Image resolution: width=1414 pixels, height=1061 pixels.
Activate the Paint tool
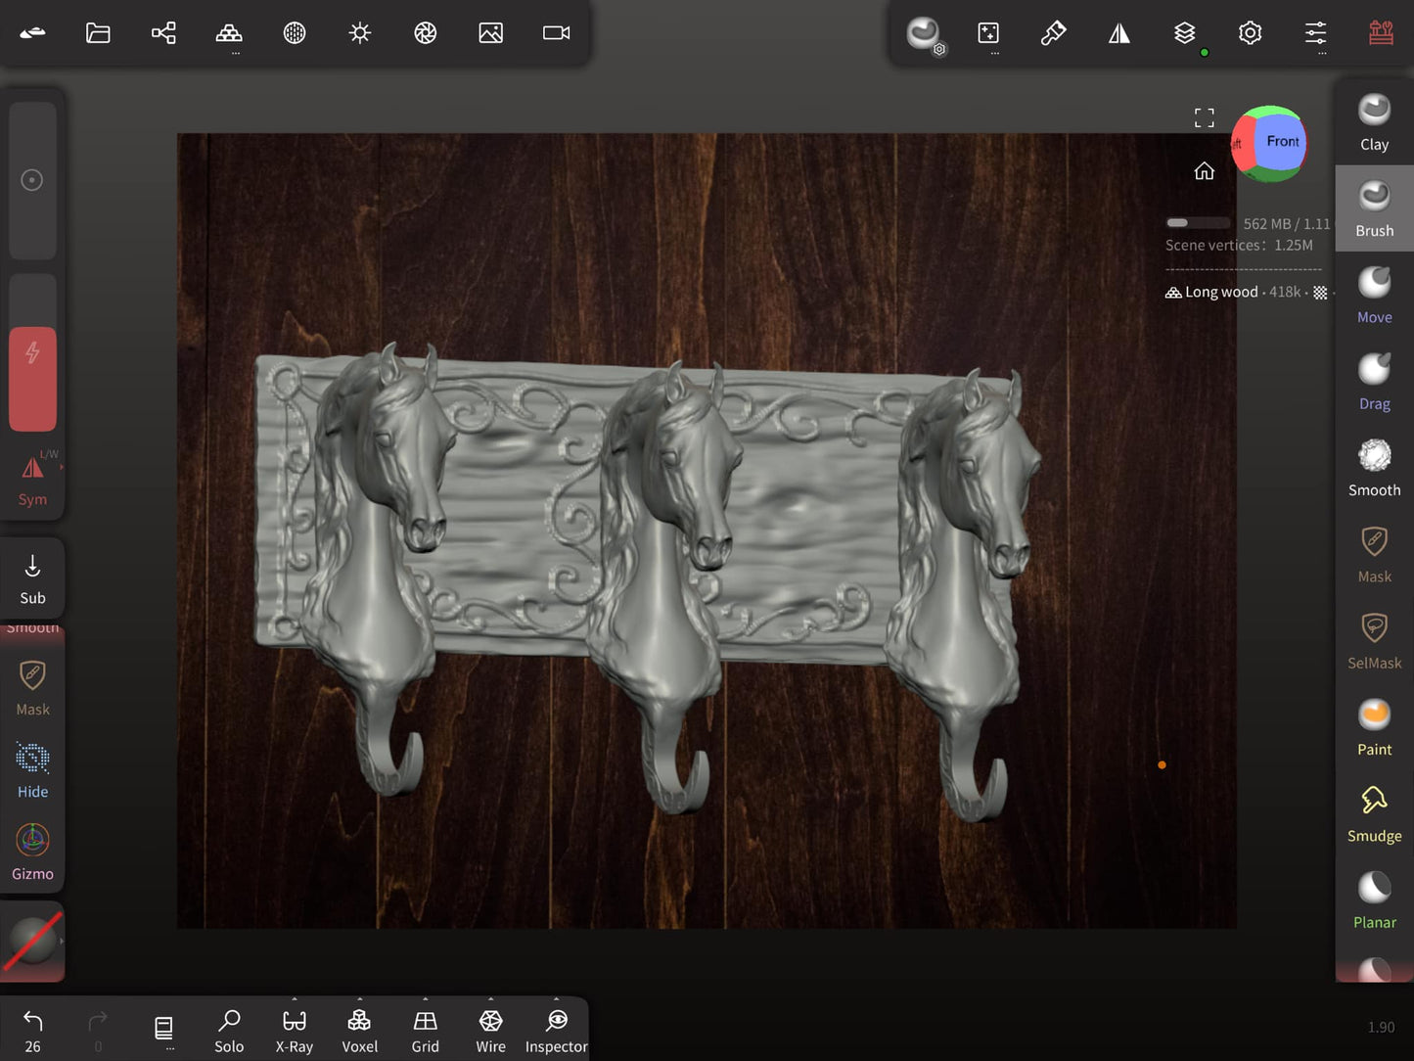[x=1374, y=727]
